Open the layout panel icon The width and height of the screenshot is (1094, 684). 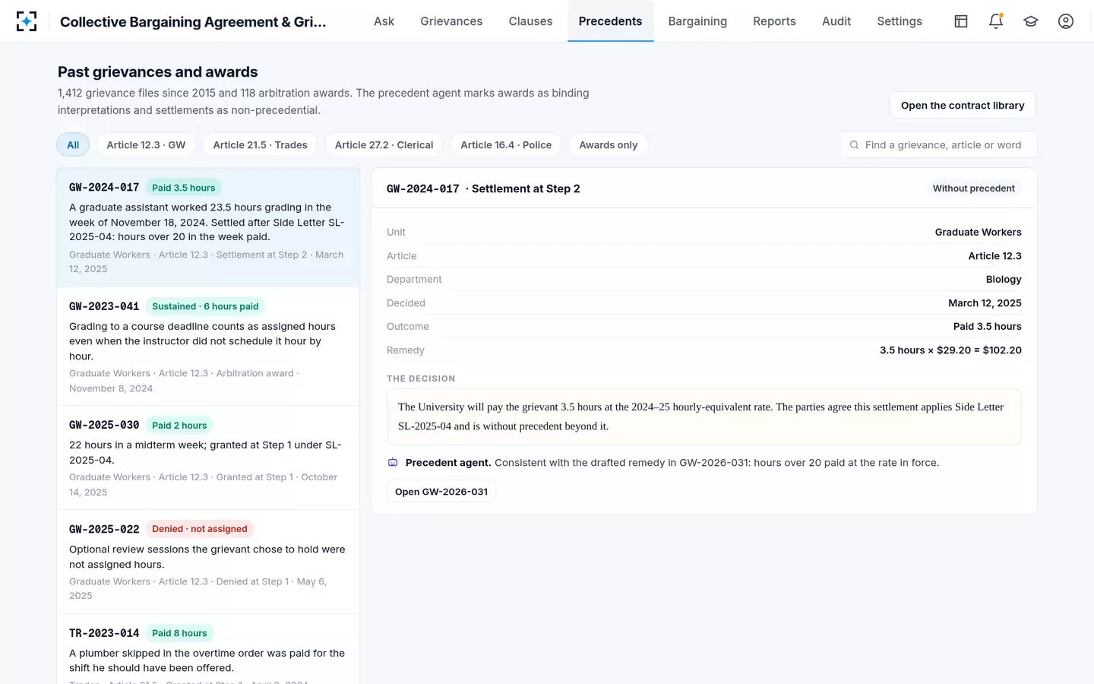[961, 21]
